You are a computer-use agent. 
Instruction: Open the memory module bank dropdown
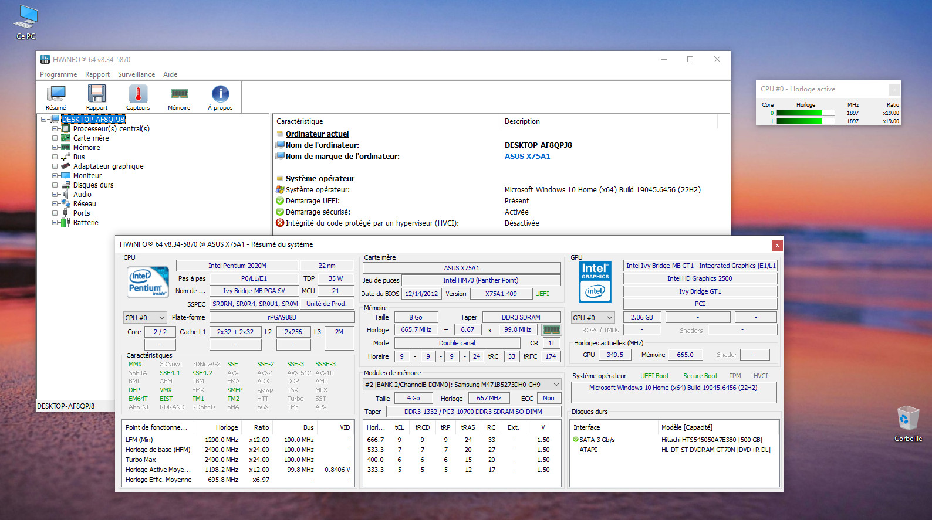tap(462, 385)
